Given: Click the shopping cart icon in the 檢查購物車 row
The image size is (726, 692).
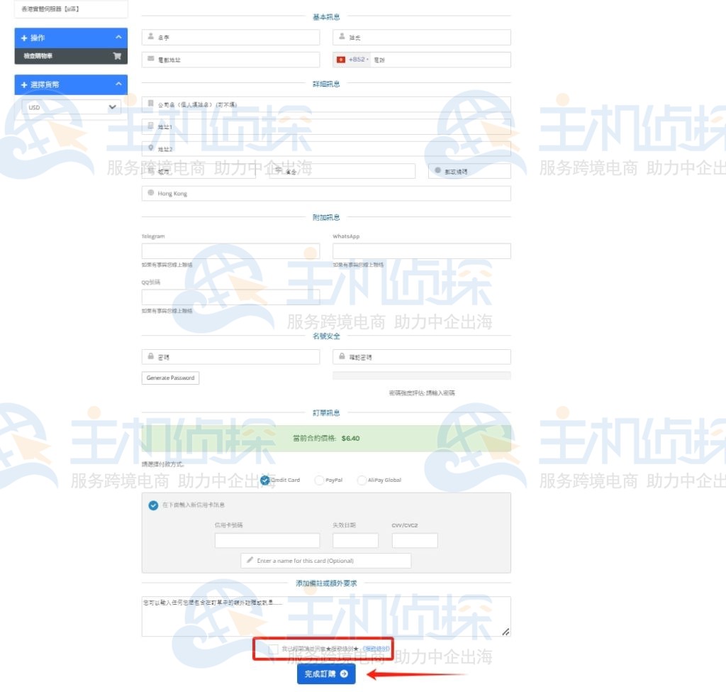Looking at the screenshot, I should [117, 55].
